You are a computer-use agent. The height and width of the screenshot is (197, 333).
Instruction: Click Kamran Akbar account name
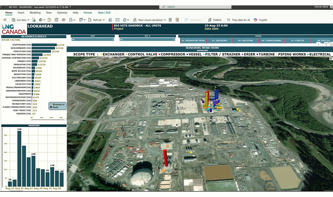[321, 7]
